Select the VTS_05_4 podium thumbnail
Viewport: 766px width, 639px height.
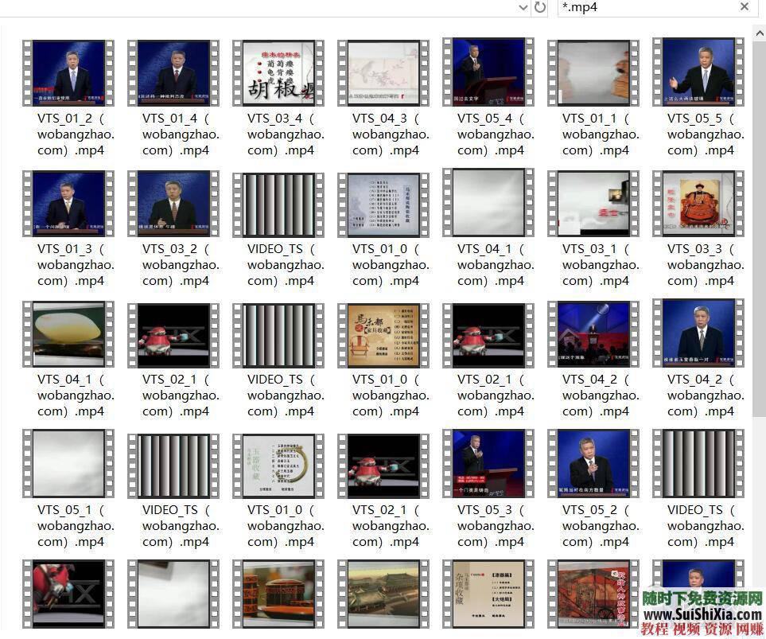[x=488, y=72]
